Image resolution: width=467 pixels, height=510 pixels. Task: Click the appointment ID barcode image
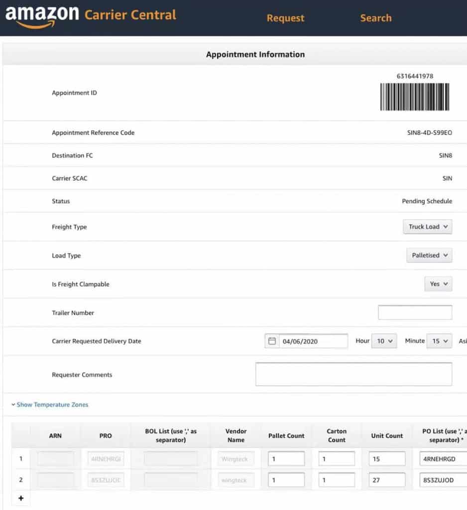coord(415,97)
